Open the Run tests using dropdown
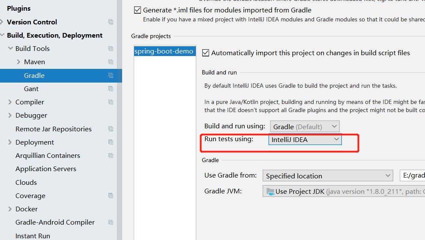The height and width of the screenshot is (240, 425). tap(305, 139)
